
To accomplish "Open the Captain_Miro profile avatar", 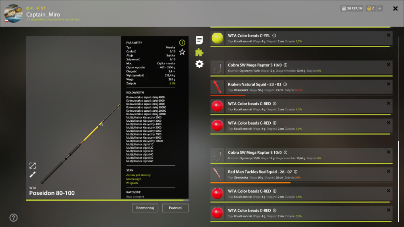I will tap(13, 13).
